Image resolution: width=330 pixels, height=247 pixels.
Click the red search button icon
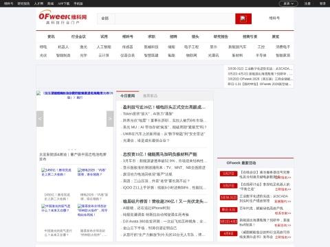coord(243,19)
